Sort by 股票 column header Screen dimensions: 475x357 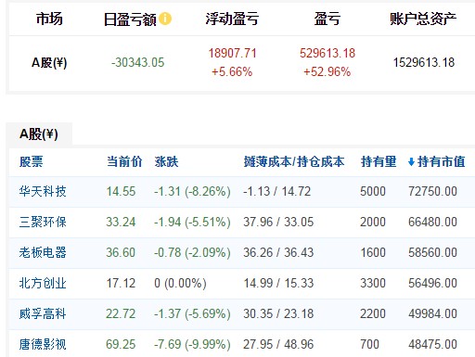click(32, 161)
